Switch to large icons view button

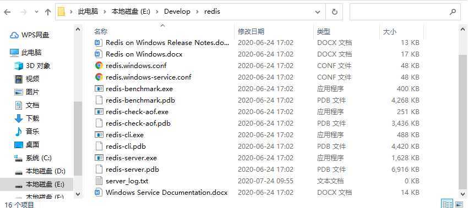coord(459,204)
